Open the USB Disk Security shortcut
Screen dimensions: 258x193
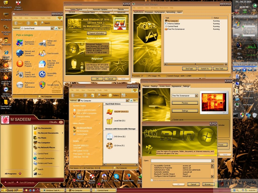coord(92,179)
